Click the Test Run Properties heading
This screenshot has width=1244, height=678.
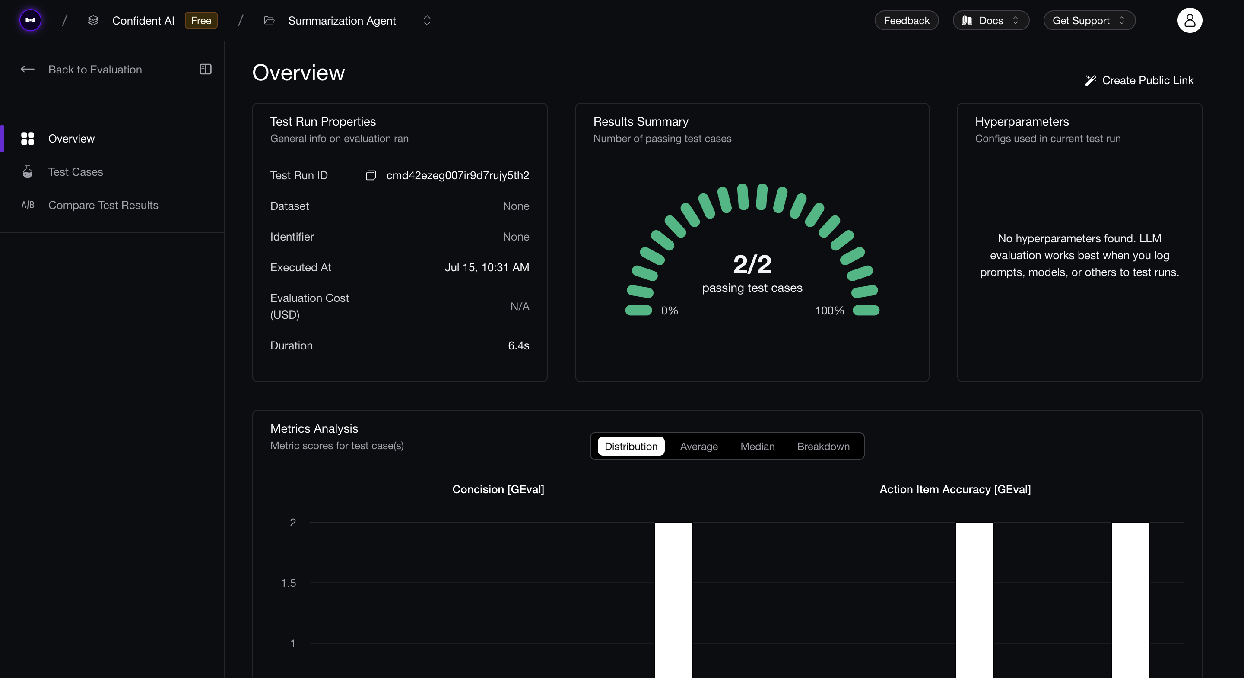323,122
